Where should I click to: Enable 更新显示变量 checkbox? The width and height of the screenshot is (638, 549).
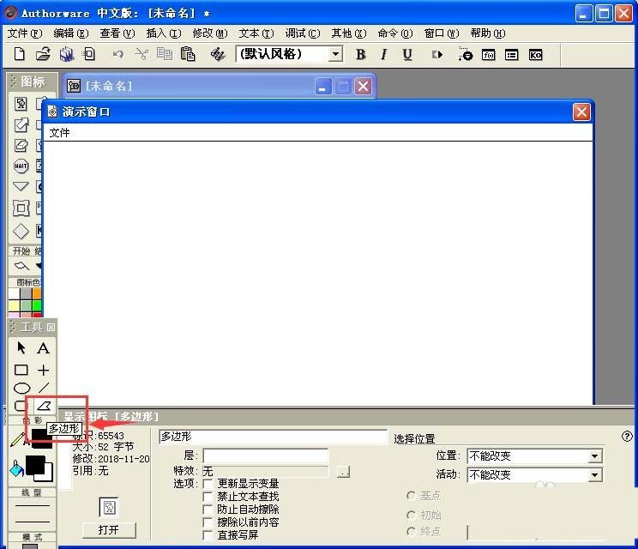tap(208, 484)
